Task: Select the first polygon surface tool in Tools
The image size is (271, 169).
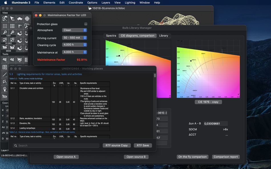Action: (x=5, y=60)
